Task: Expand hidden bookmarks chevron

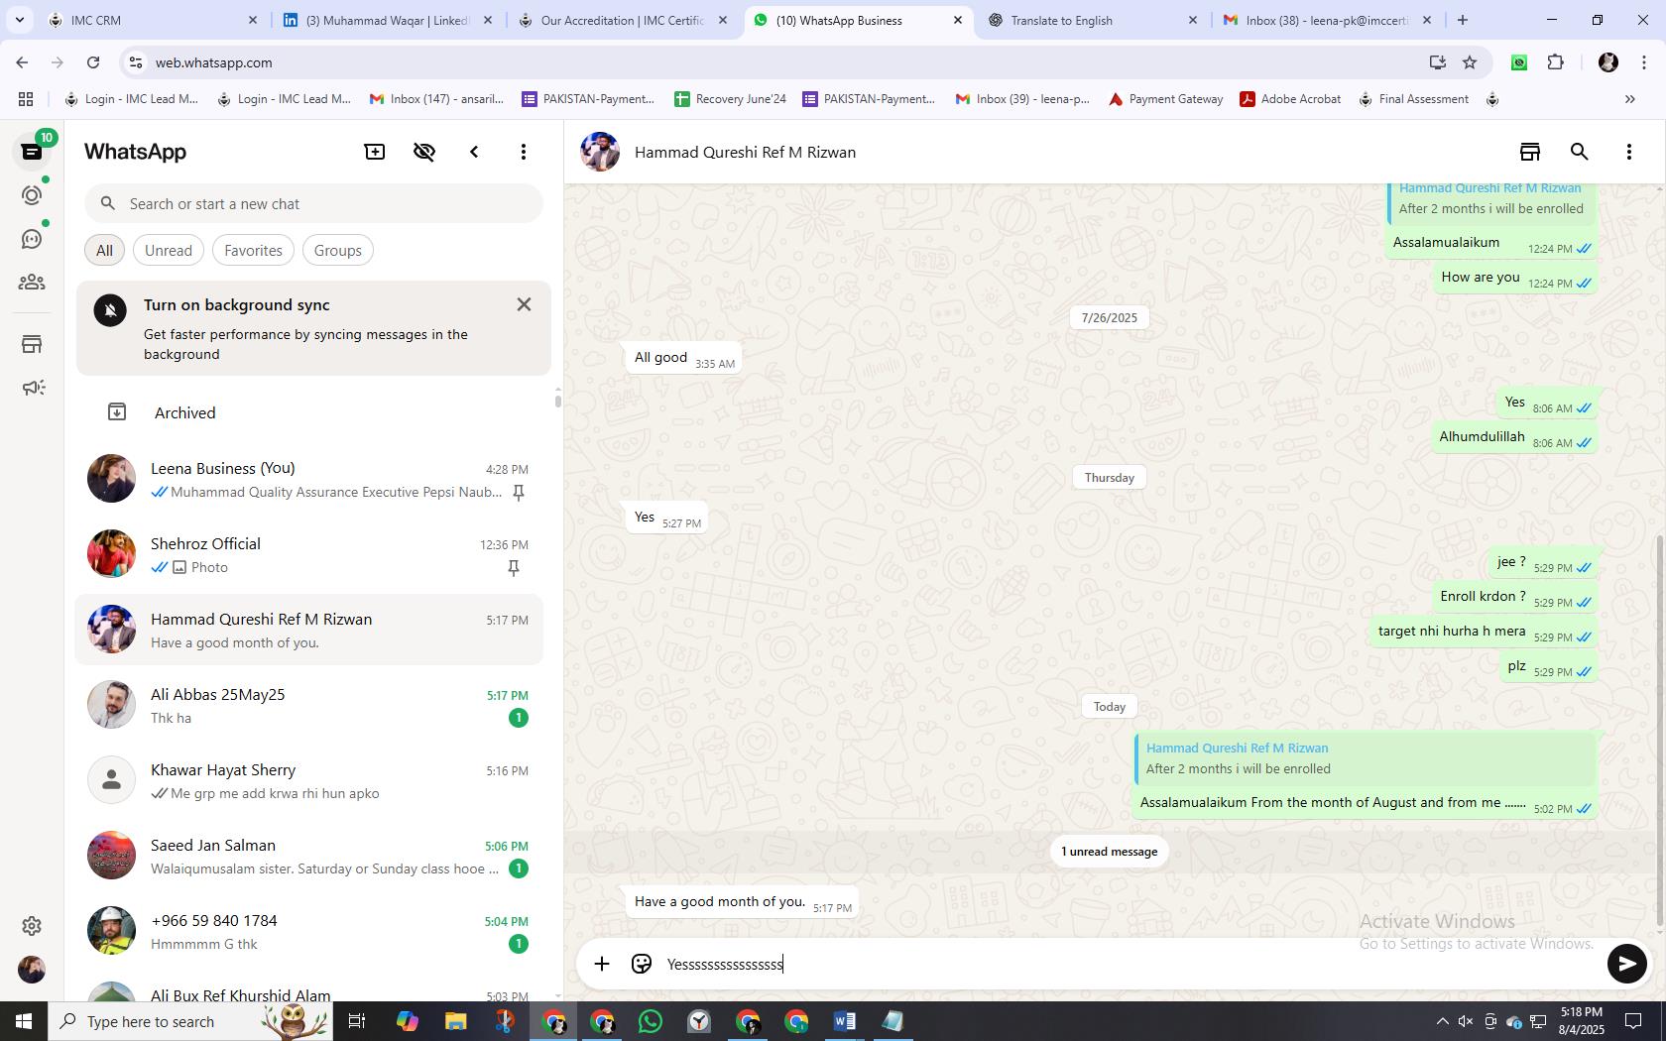Action: click(x=1629, y=99)
